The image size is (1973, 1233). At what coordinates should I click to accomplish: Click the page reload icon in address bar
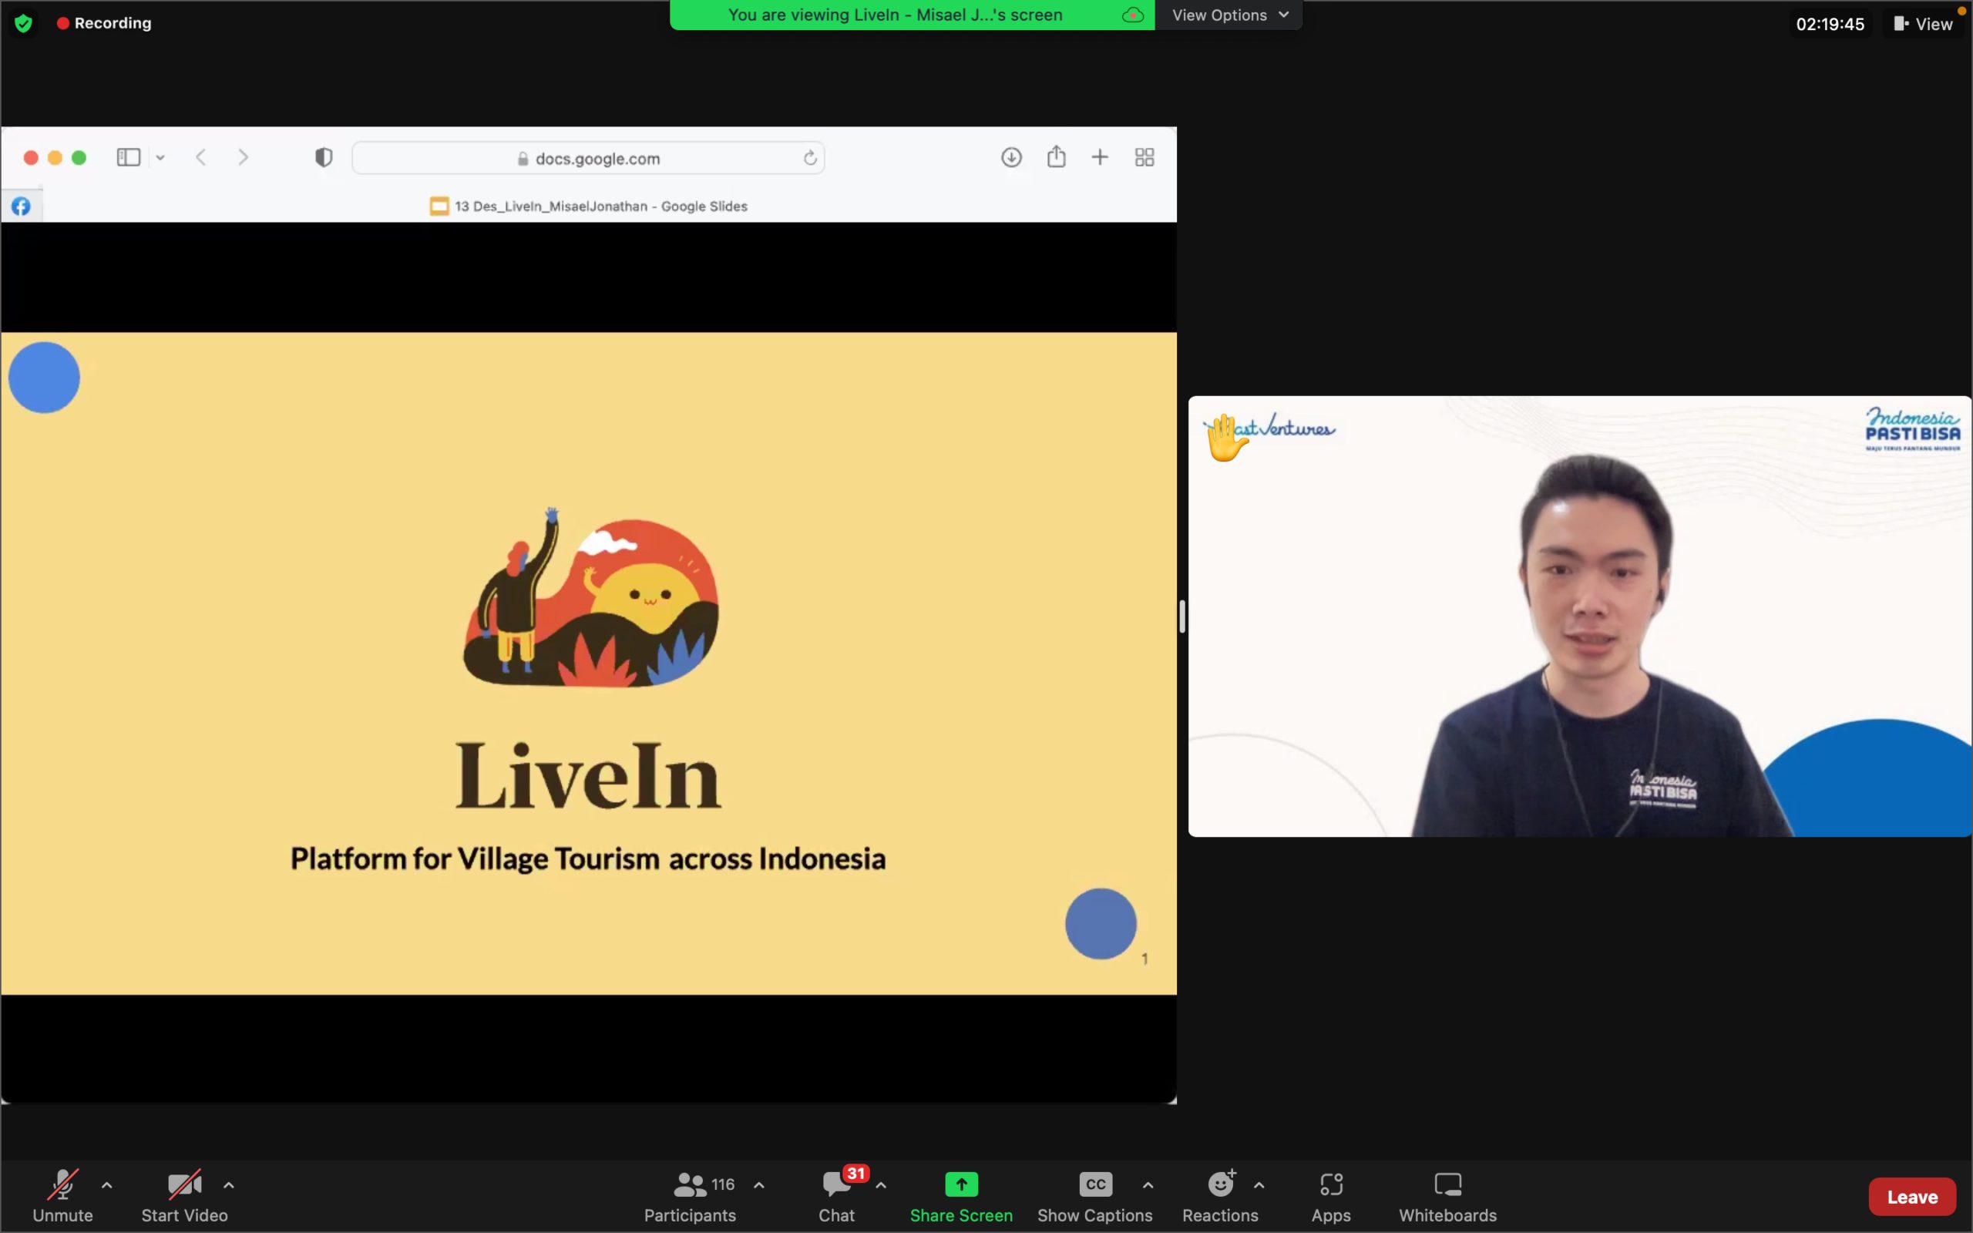click(x=809, y=158)
